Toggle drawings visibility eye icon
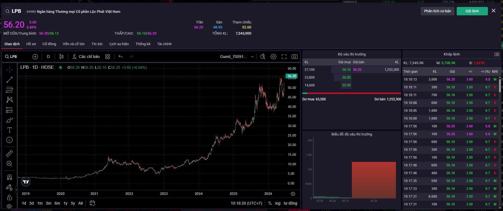The image size is (503, 211). (9, 206)
